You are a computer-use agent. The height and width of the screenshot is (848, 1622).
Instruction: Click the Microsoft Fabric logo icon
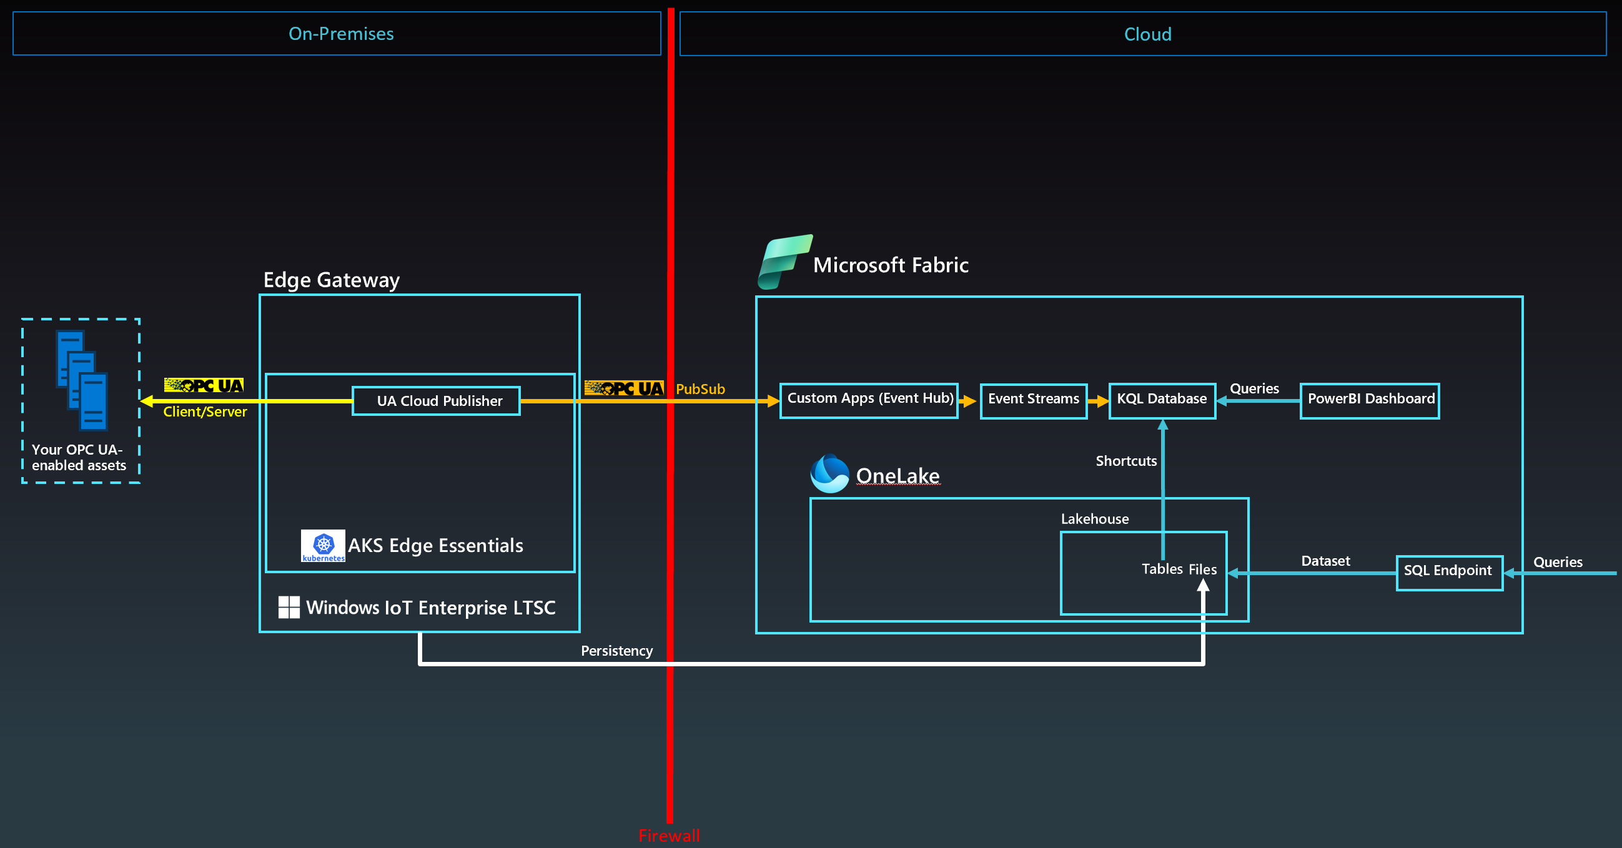(783, 262)
